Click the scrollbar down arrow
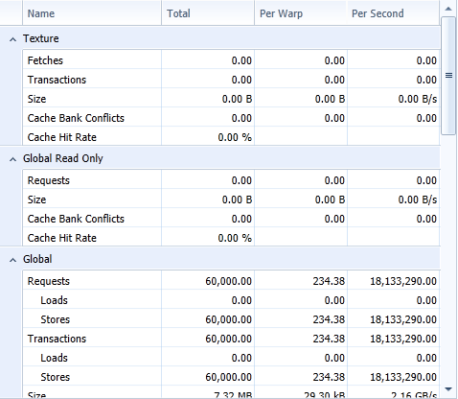458x399 pixels. tap(448, 389)
